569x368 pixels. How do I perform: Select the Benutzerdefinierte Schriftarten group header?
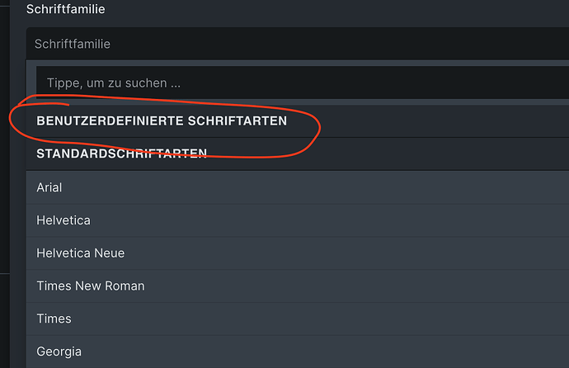pos(162,120)
